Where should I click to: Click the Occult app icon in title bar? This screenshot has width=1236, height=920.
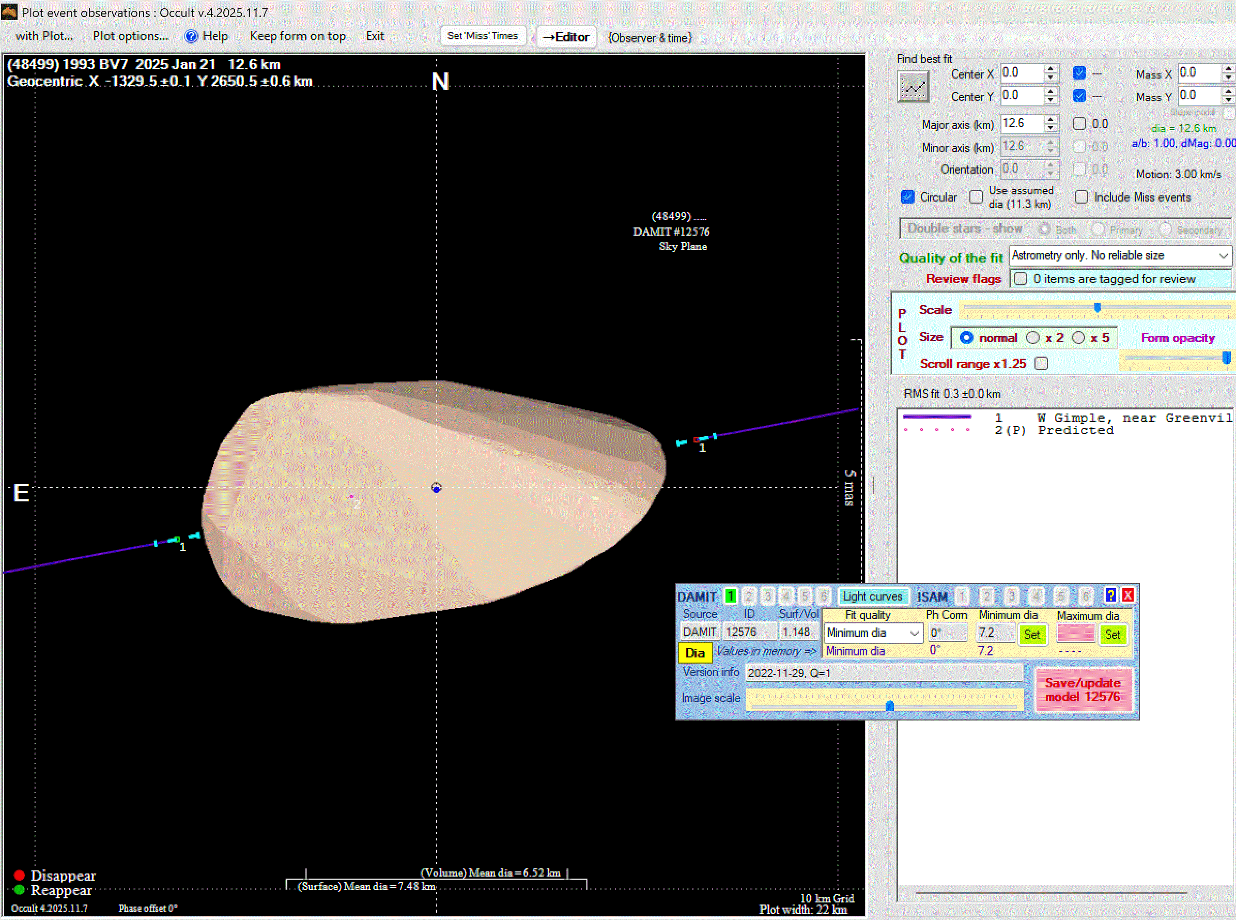click(x=9, y=12)
